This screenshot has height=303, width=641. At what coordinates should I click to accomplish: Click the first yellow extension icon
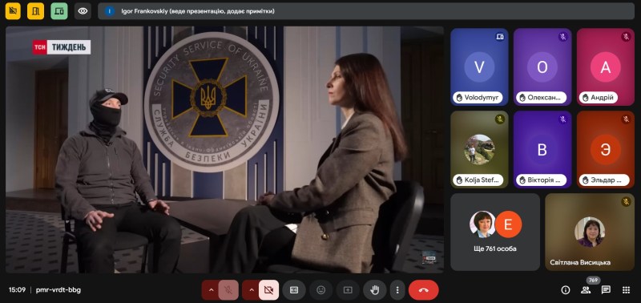click(x=13, y=11)
